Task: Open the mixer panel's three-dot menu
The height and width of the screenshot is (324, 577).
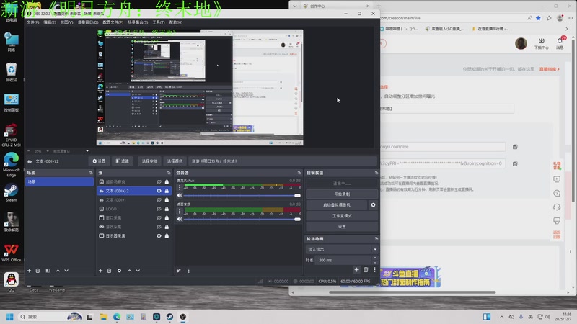Action: [x=189, y=271]
